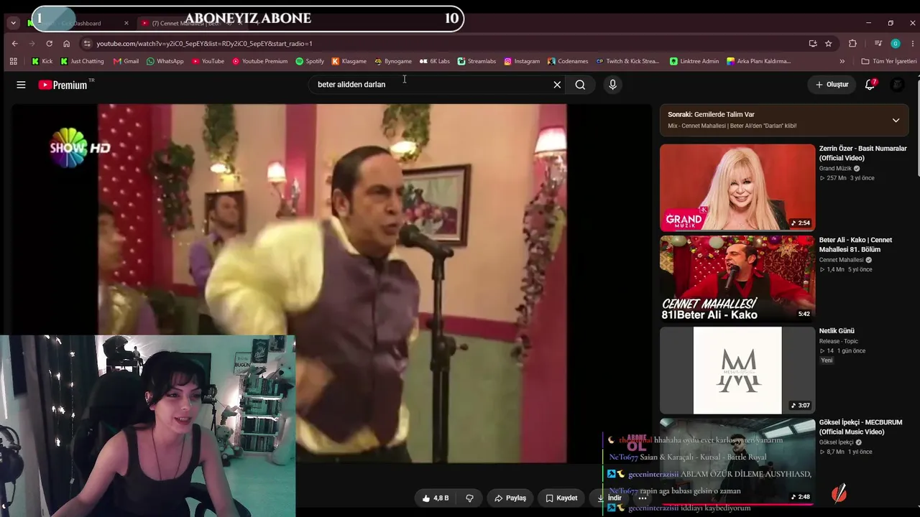This screenshot has height=517, width=920.
Task: Clear the search box with the X
Action: (557, 85)
